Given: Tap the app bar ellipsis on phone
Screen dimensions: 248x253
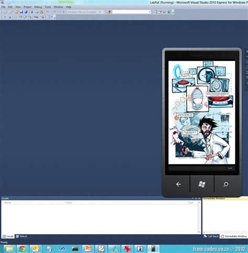Looking at the screenshot, I should pos(230,168).
